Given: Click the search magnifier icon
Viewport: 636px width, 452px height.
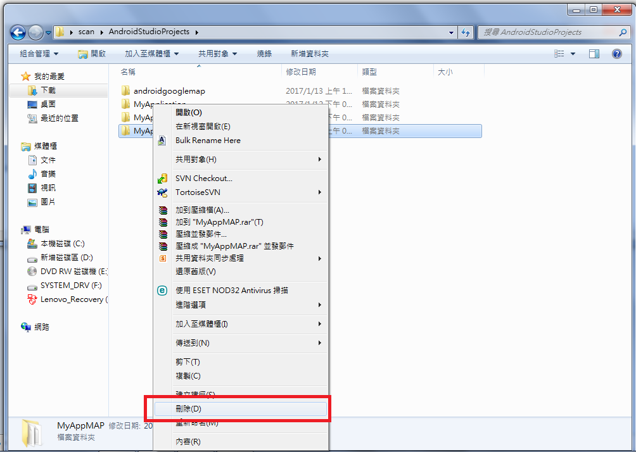Looking at the screenshot, I should (x=623, y=32).
